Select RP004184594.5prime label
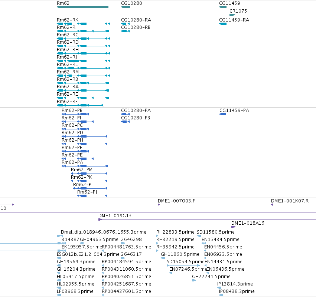This screenshot has height=297, width=316. click(x=126, y=262)
